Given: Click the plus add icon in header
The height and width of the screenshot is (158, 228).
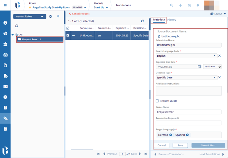Looking at the screenshot, I should 180,6.
